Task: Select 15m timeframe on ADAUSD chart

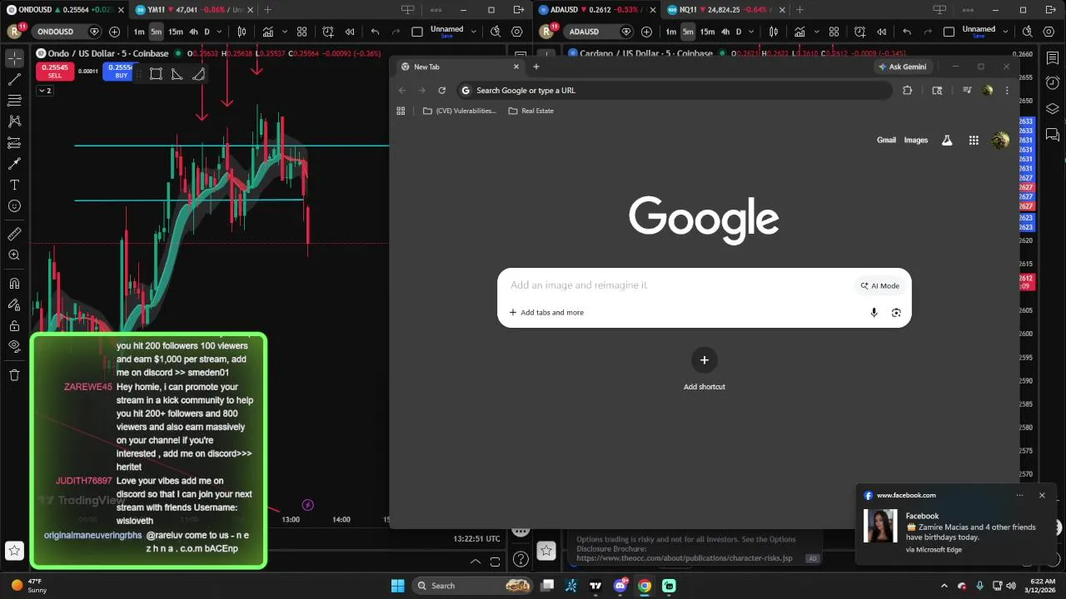Action: [x=707, y=32]
